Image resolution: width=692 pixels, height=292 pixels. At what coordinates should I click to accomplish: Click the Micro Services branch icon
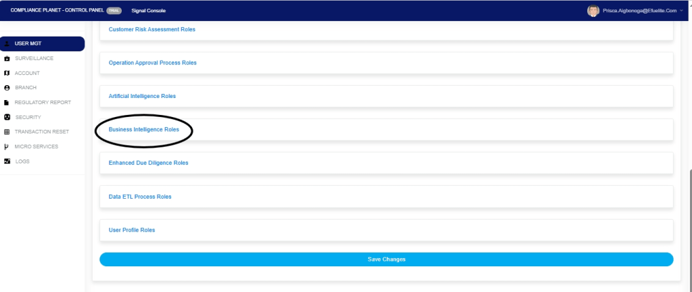(x=7, y=147)
